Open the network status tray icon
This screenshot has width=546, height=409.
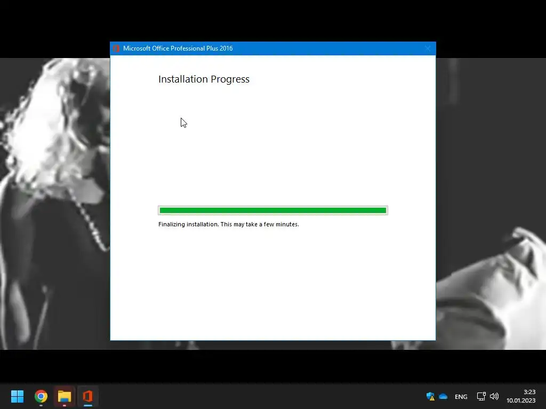tap(481, 396)
